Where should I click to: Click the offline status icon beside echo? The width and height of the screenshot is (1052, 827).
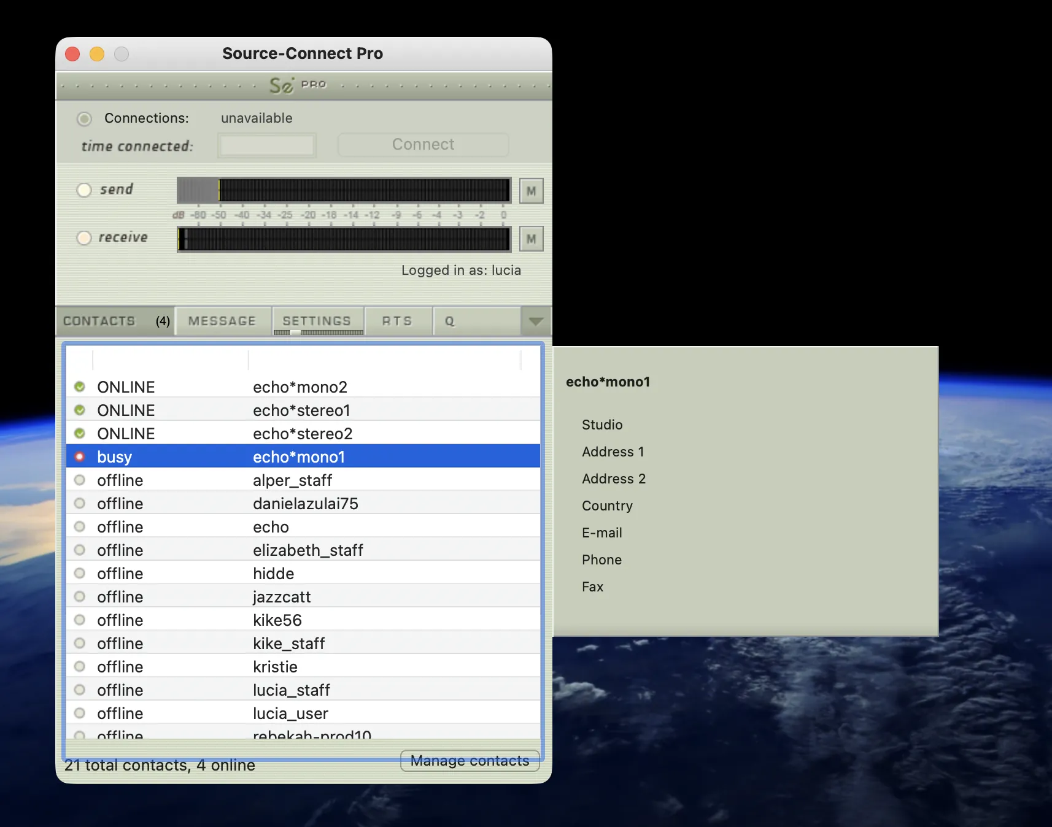click(x=80, y=526)
